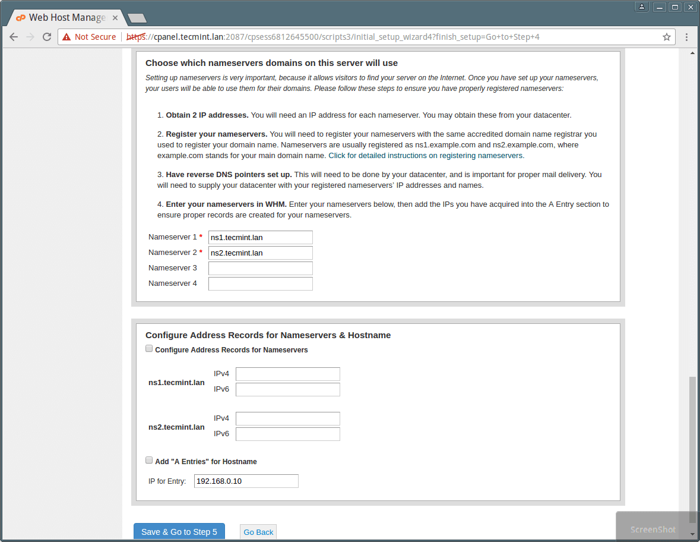Minimize the browser window

(660, 7)
